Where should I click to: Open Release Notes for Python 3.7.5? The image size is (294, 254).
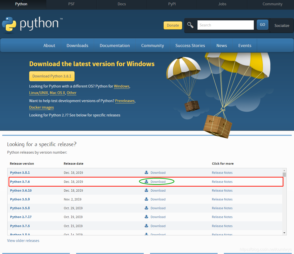222,226
